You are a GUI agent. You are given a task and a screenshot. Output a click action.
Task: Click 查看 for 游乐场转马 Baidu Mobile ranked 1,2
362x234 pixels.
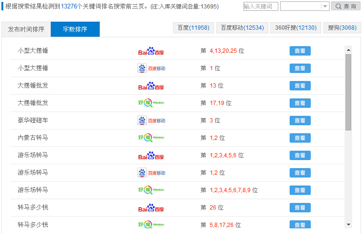point(300,173)
